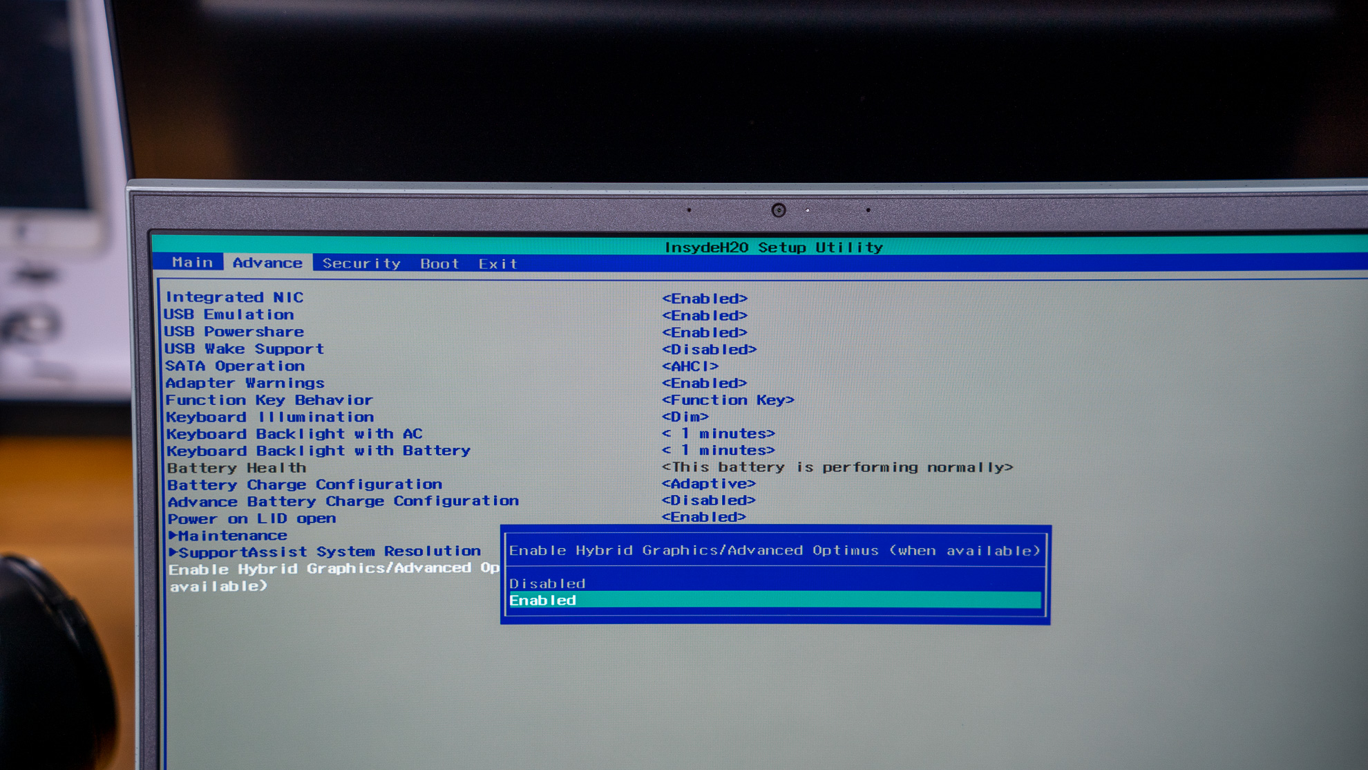Open the Exit tab
The height and width of the screenshot is (770, 1368).
(497, 263)
